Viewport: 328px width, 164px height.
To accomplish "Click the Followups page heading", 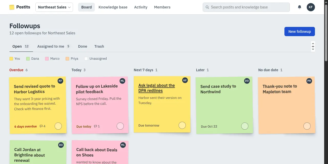I will coord(25,26).
